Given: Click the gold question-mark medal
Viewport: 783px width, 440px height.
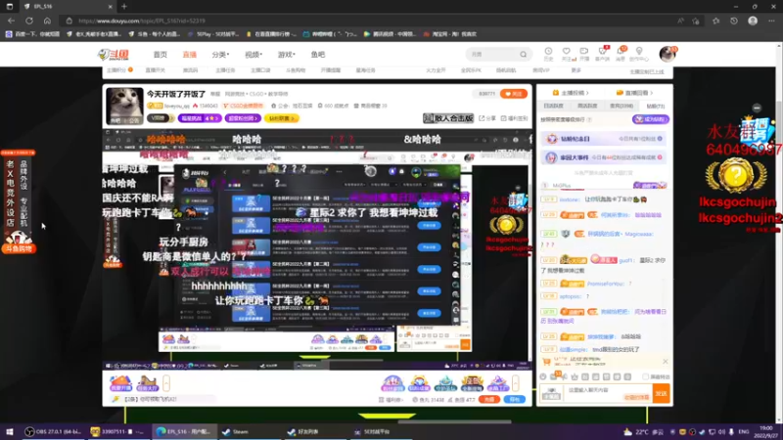Looking at the screenshot, I should (x=736, y=176).
